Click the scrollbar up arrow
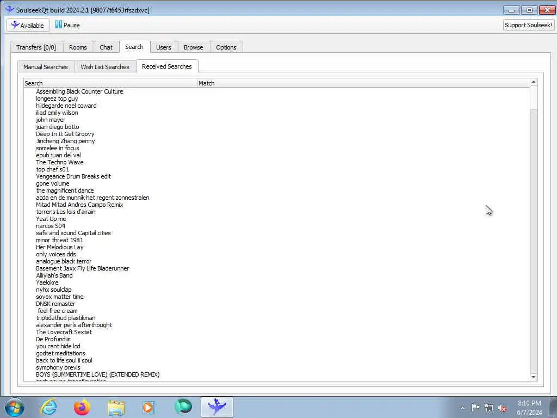557x418 pixels. pos(533,82)
